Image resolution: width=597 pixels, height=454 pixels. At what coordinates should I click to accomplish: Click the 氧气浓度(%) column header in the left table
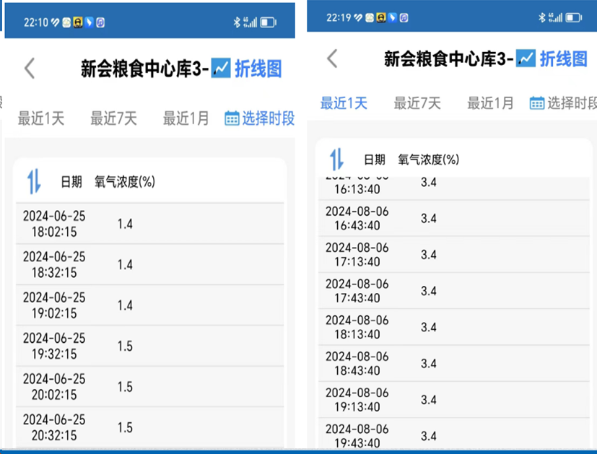(x=125, y=181)
